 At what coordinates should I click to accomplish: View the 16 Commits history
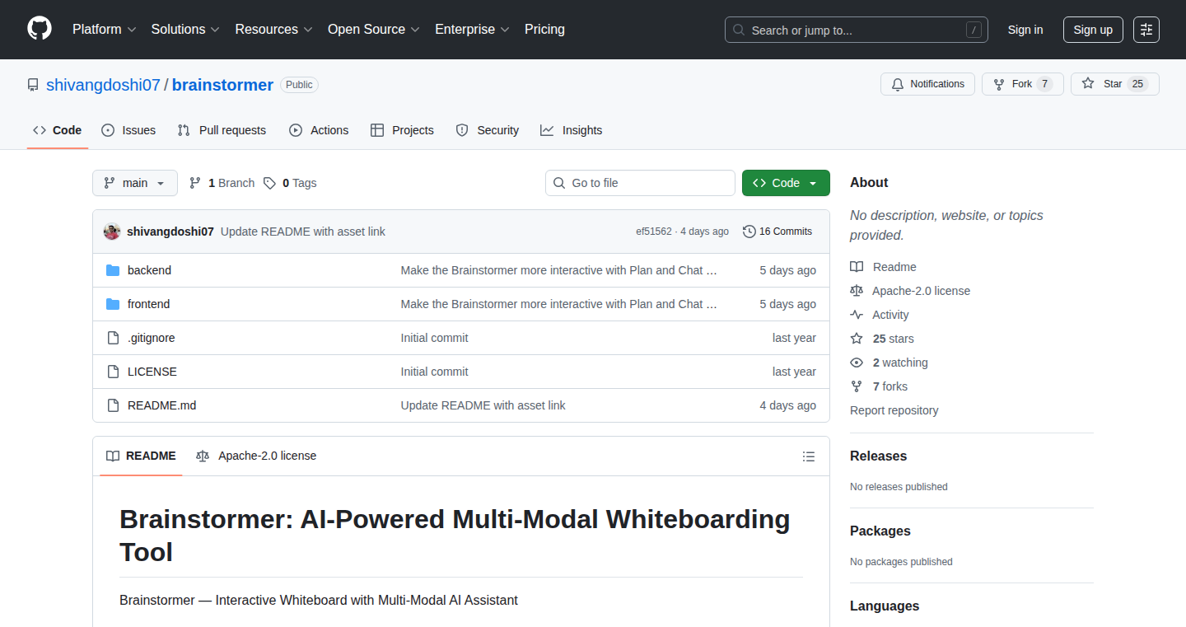(777, 232)
